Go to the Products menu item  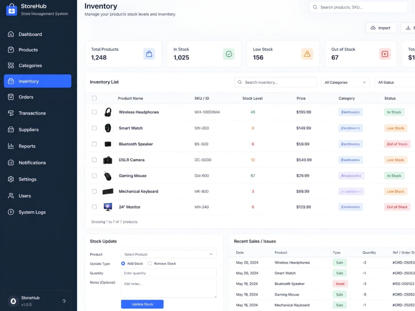(x=38, y=50)
